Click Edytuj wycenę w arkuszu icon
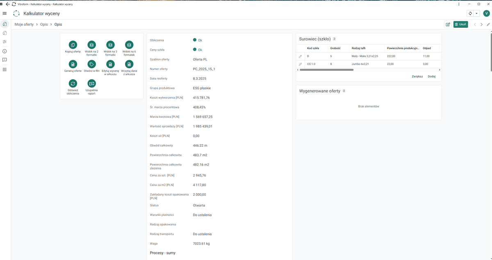 (x=110, y=64)
